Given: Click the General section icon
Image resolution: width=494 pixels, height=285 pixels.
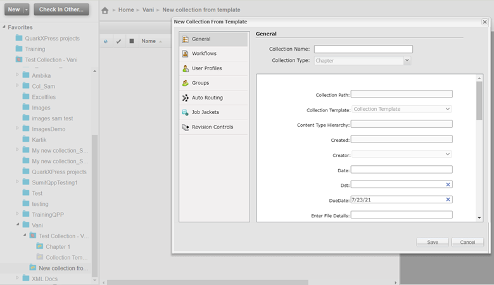Looking at the screenshot, I should click(x=186, y=39).
